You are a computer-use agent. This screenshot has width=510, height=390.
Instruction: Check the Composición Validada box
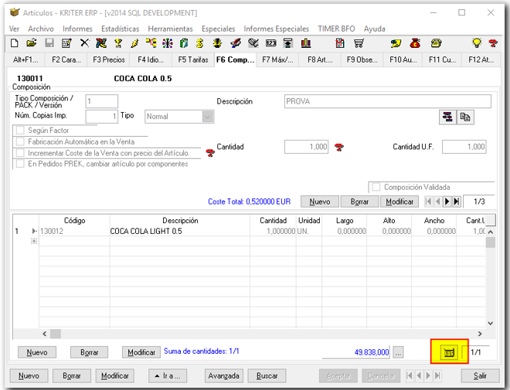[376, 187]
